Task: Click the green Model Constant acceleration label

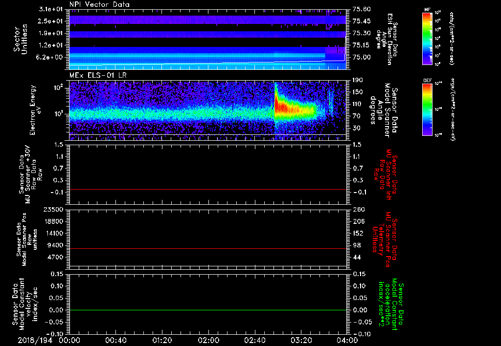Action: coord(391,305)
